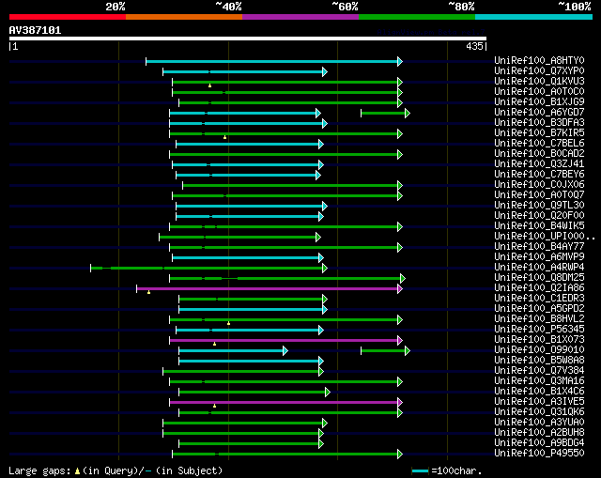Click the UniRef100_Q7V384 label
Image resolution: width=601 pixels, height=478 pixels.
point(539,371)
